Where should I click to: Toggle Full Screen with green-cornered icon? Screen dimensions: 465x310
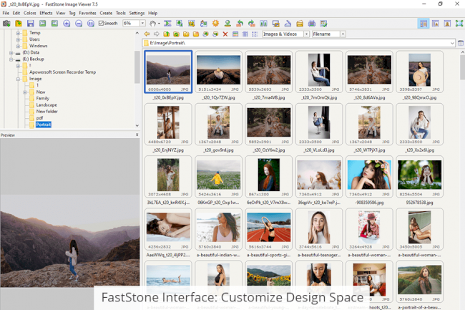tap(459, 24)
